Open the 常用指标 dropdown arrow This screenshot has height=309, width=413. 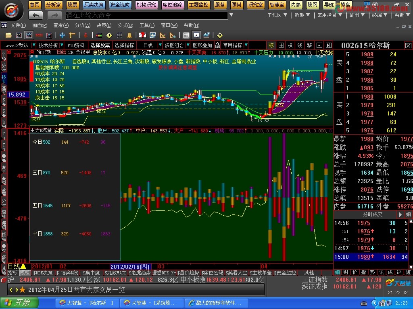(x=246, y=45)
